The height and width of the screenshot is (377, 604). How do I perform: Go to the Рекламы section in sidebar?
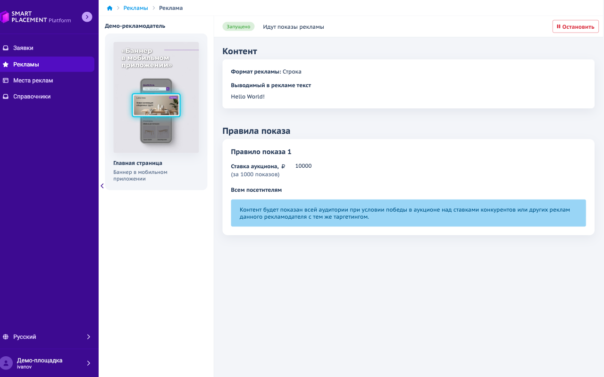(47, 64)
